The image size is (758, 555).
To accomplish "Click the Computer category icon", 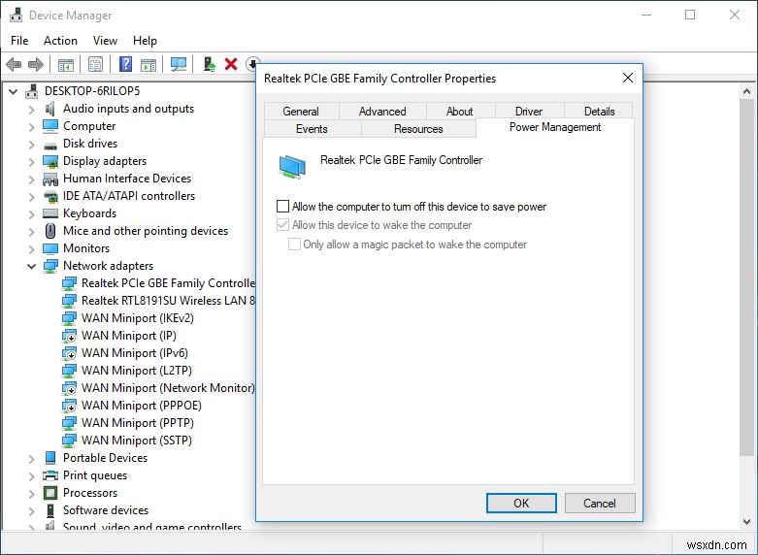I will pos(50,126).
